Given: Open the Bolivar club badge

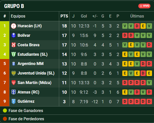Looking at the screenshot, I should pyautogui.click(x=13, y=35).
